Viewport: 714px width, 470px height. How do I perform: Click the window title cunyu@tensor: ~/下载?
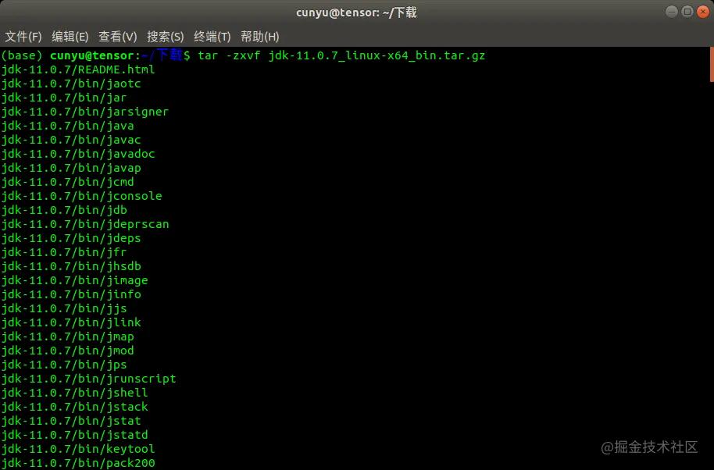click(356, 12)
